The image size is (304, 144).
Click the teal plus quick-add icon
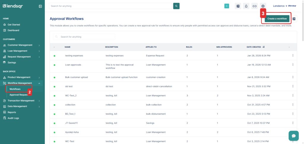(x=227, y=6)
